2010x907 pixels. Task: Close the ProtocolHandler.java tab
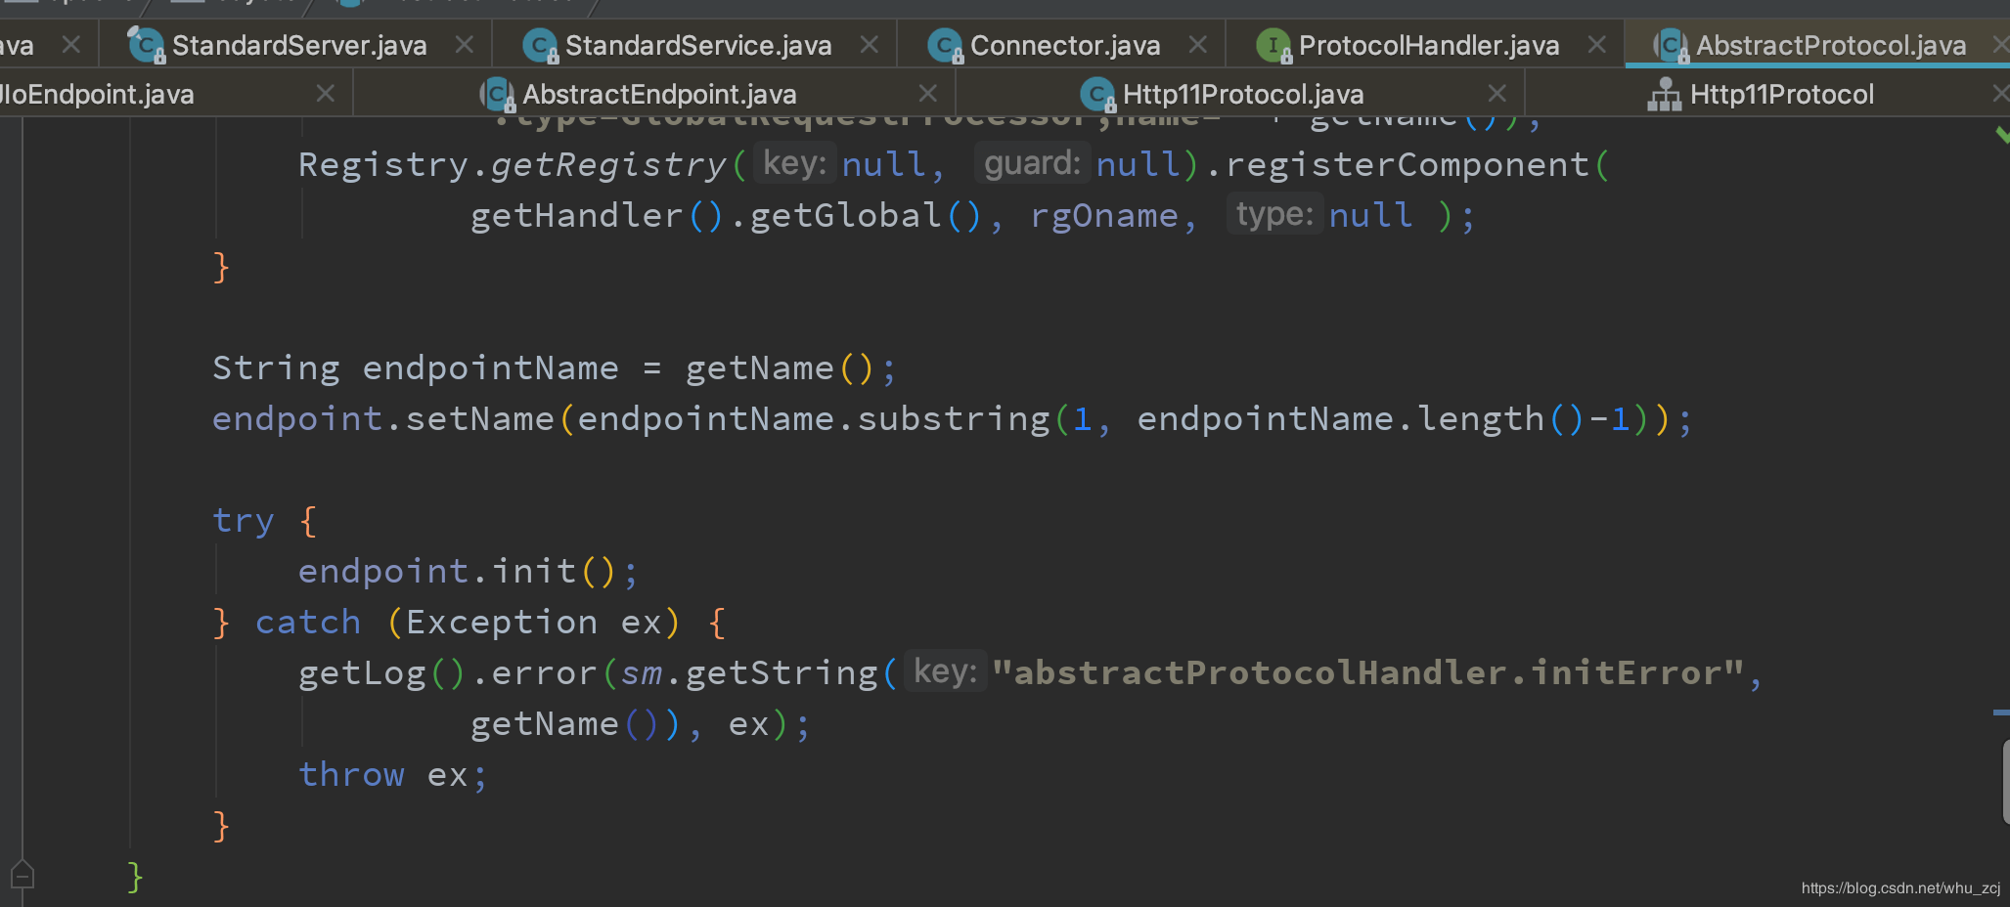click(x=1596, y=45)
